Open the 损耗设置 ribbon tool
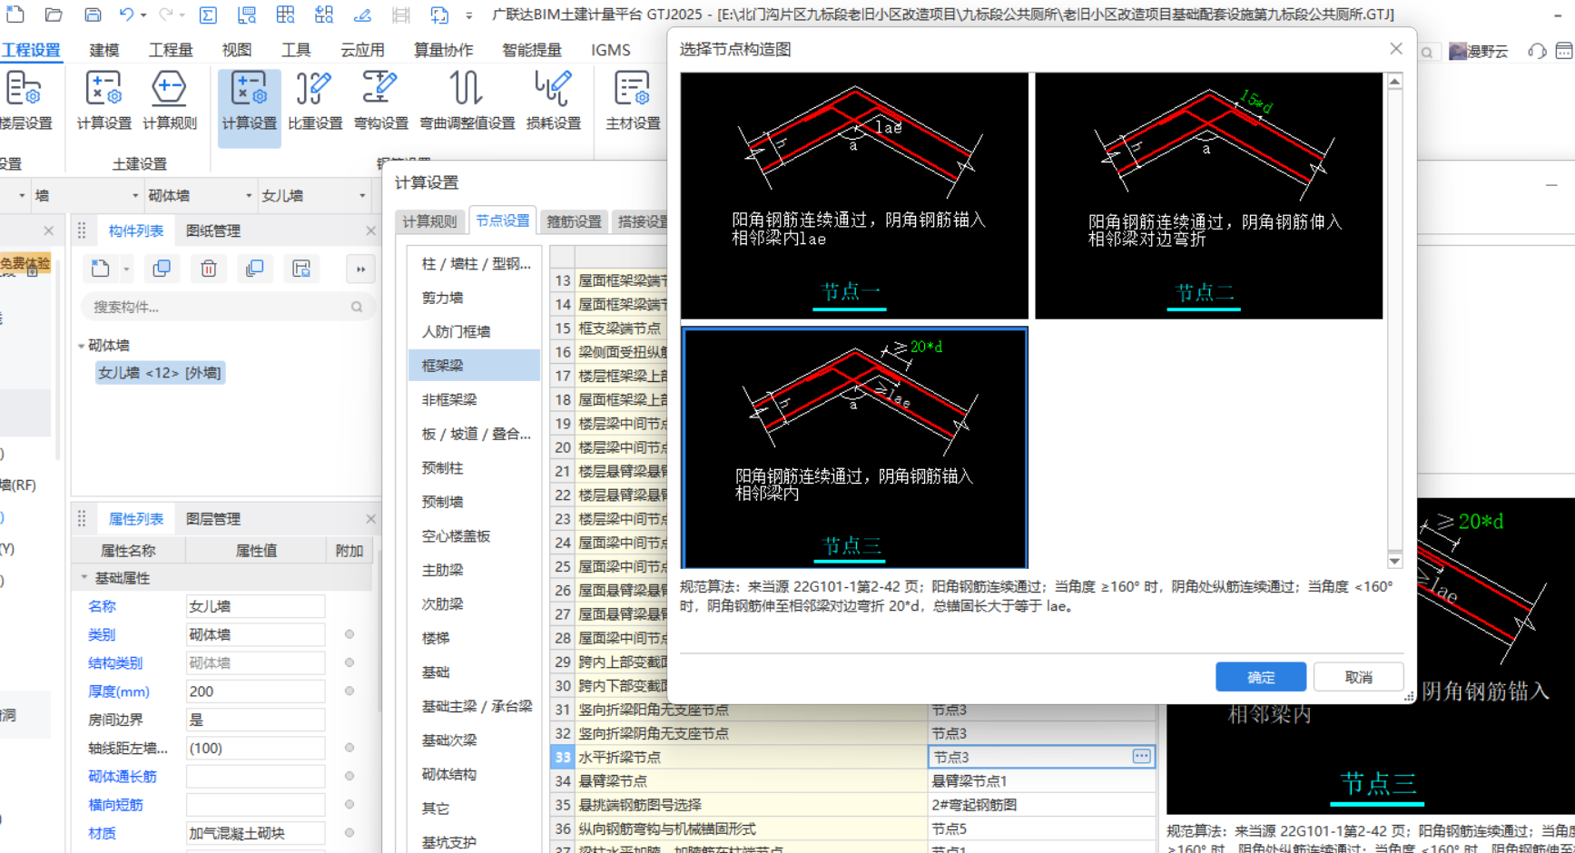1575x853 pixels. click(x=553, y=101)
